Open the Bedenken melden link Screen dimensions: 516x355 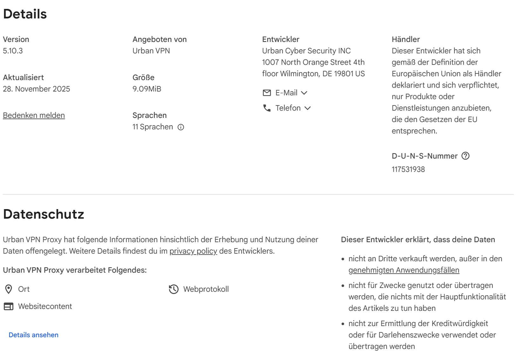point(34,115)
